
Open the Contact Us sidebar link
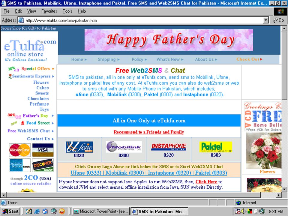coord(40,139)
